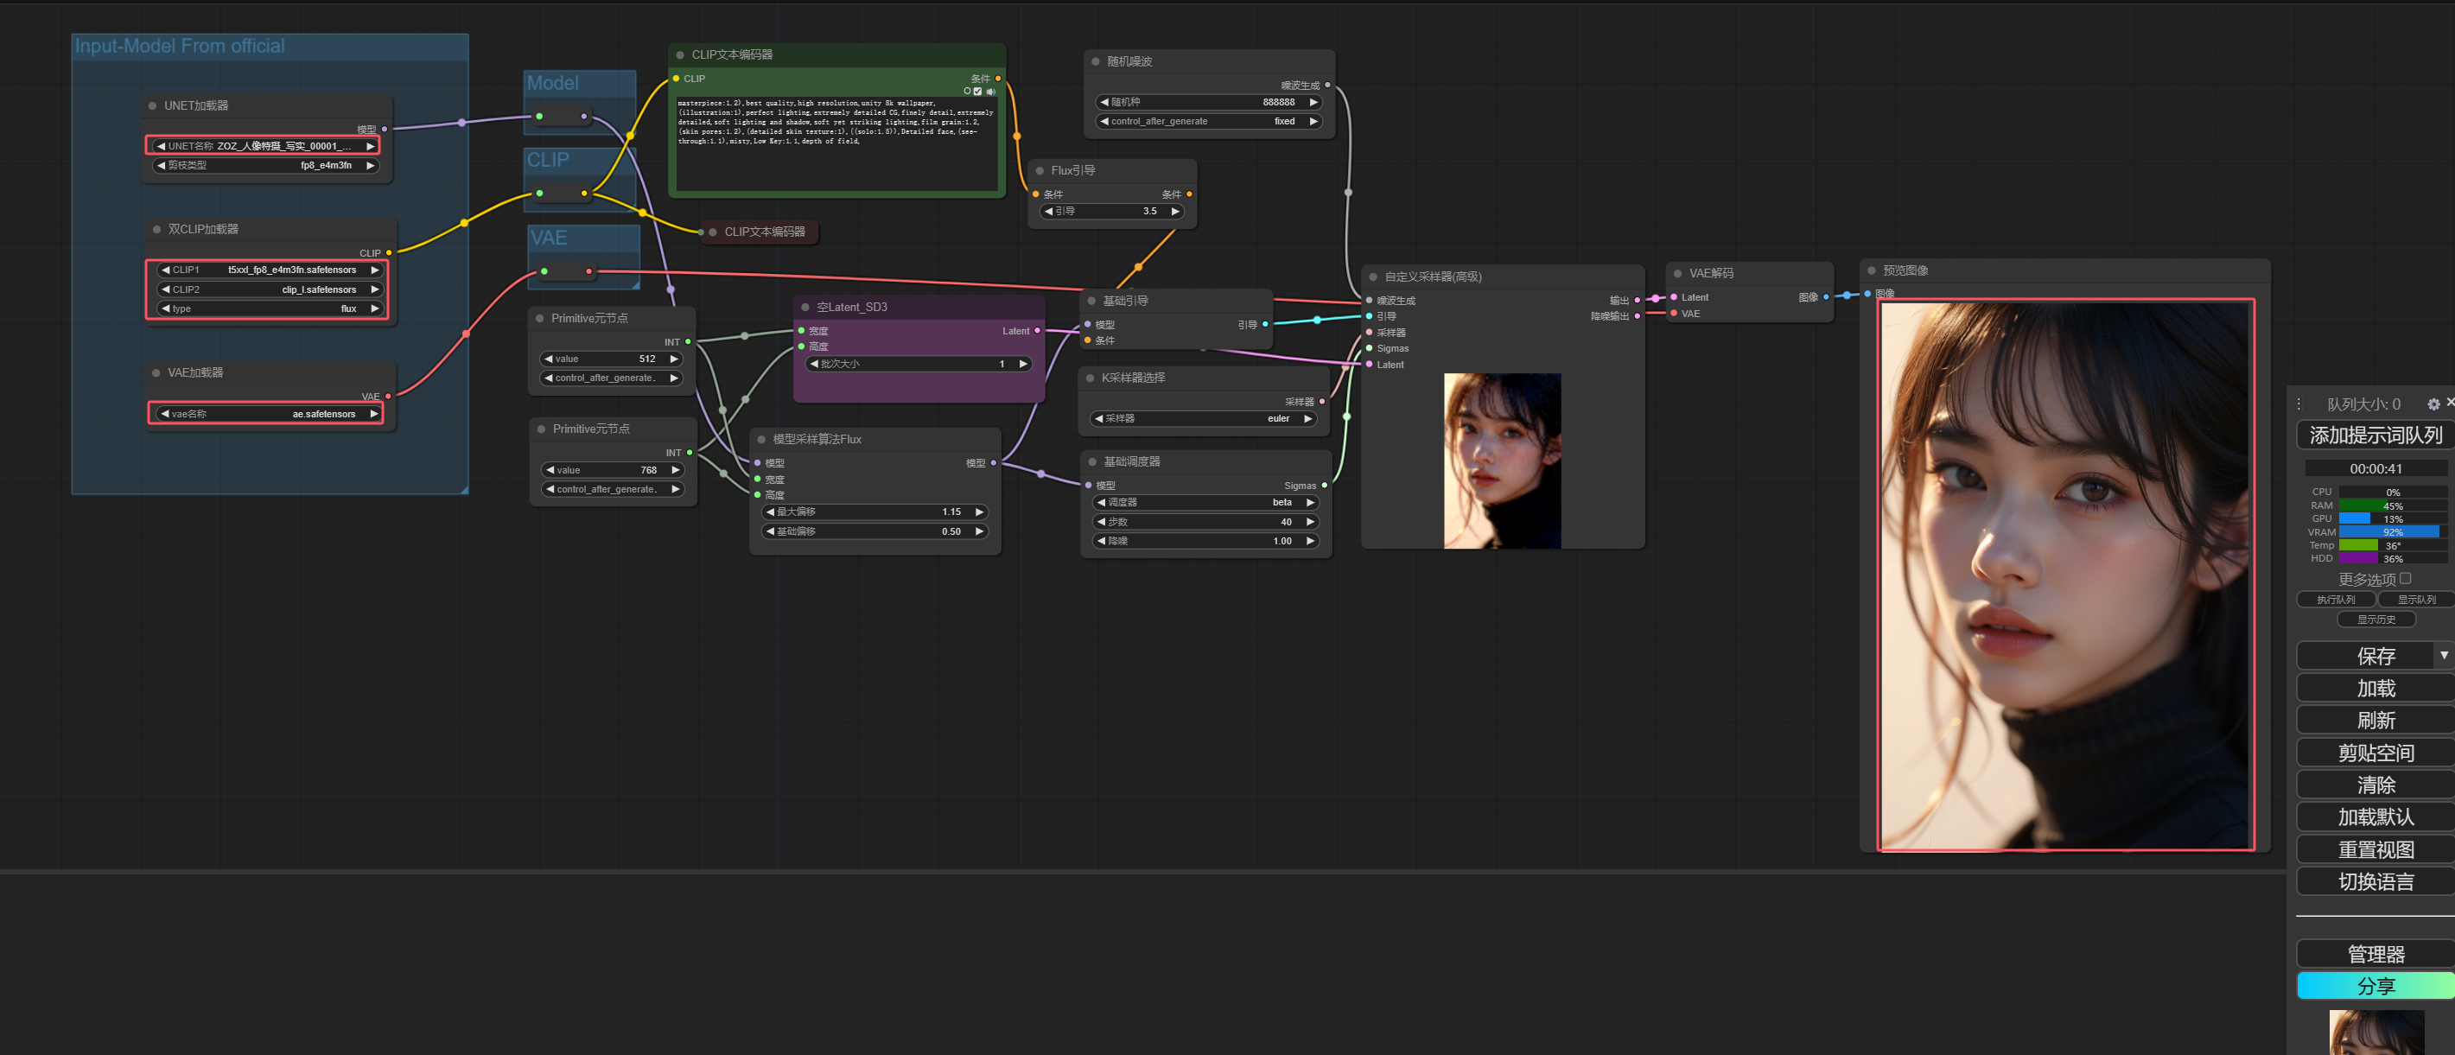Click the INT output socket of the 512 Primitive node

[x=688, y=341]
